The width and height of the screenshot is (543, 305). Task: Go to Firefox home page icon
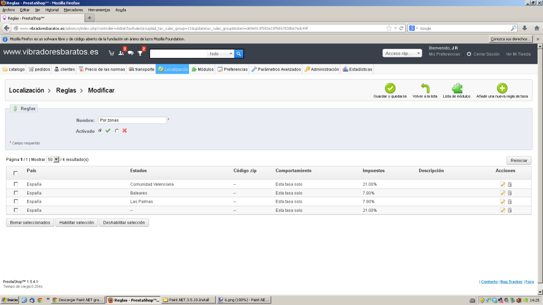(536, 28)
